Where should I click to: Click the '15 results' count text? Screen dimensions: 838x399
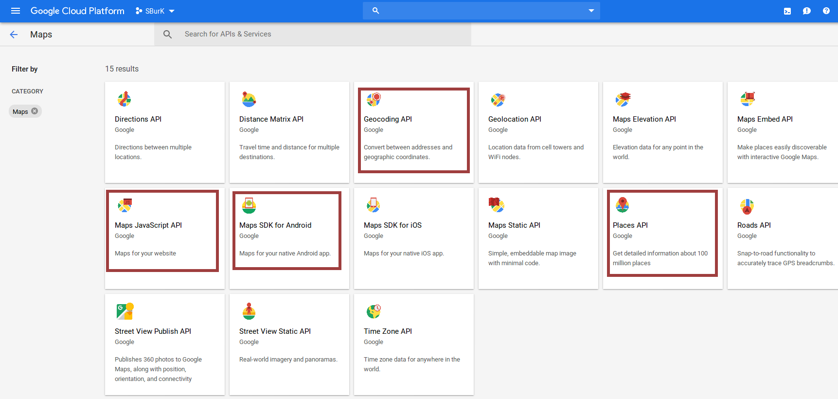(x=122, y=69)
